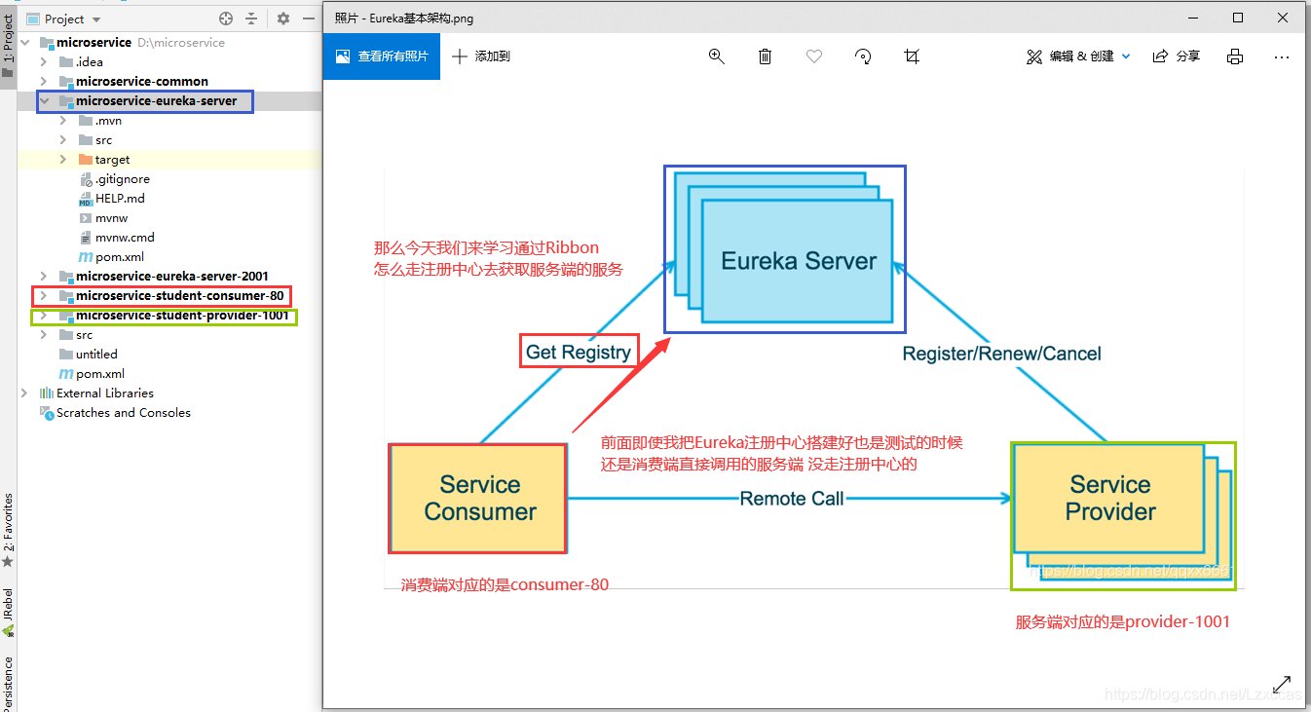Click the microservice-common module folder icon
1311x712 pixels.
(x=66, y=82)
